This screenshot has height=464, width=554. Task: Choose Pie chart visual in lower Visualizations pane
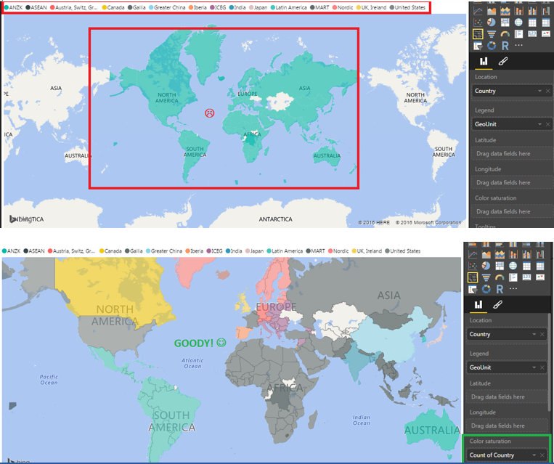(x=486, y=266)
